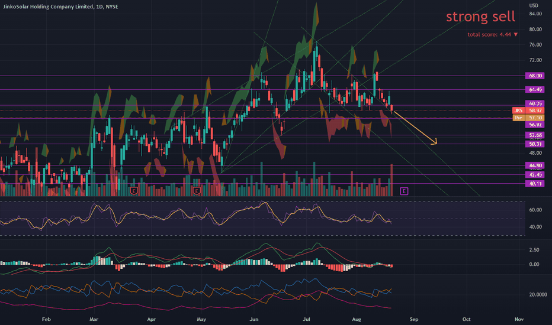Image resolution: width=552 pixels, height=325 pixels.
Task: Select the 52.68 price level label
Action: click(x=535, y=135)
